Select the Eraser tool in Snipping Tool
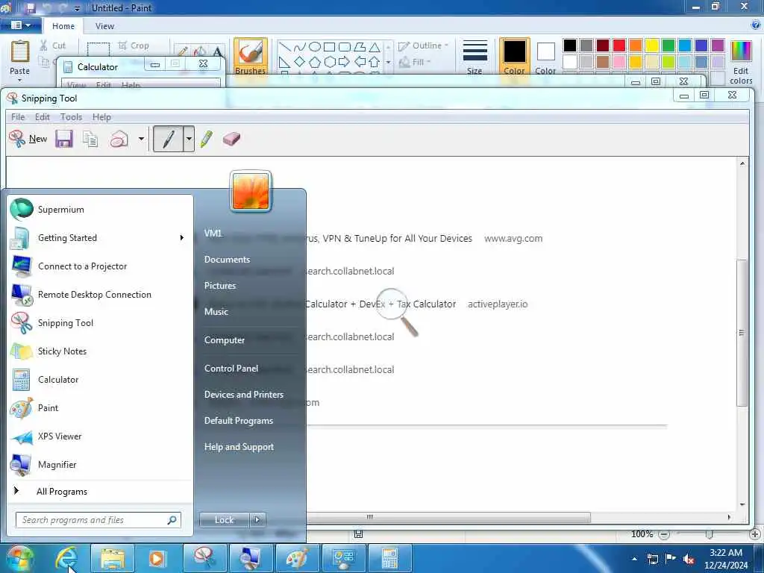 pyautogui.click(x=231, y=139)
